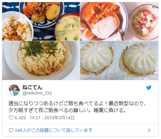Click the heart like icon
161x139 pixels.
(11, 118)
